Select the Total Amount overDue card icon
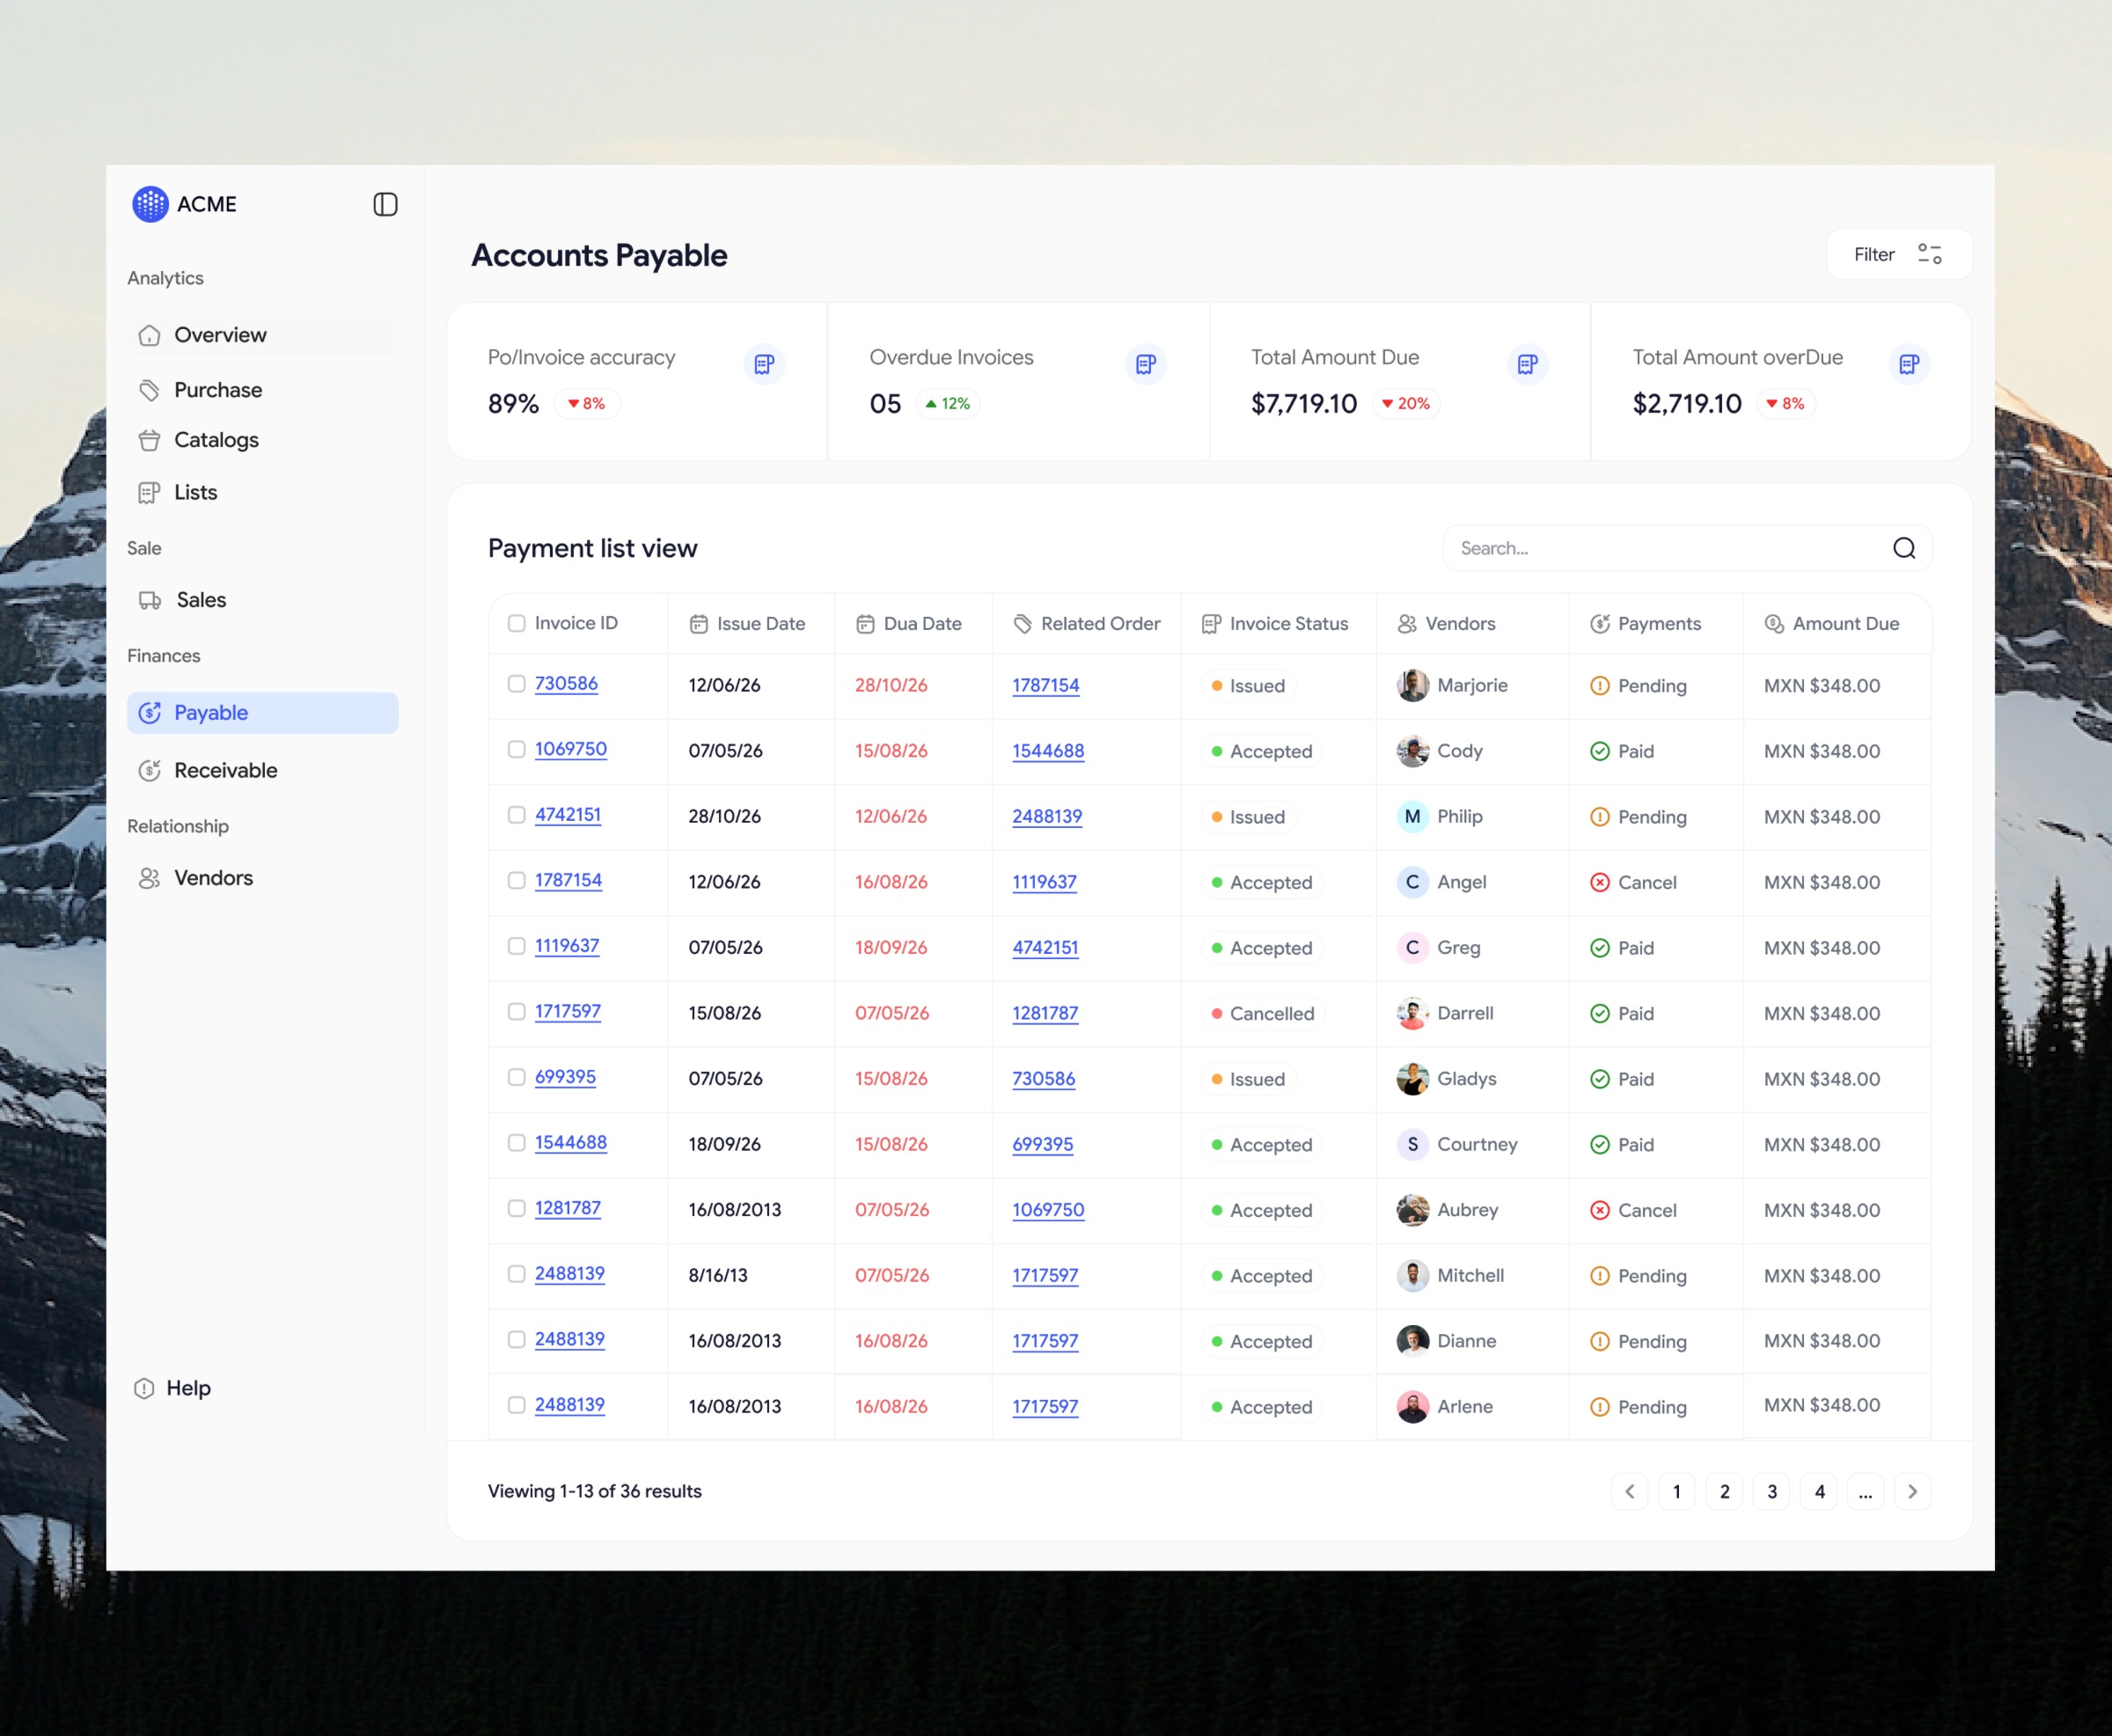The image size is (2112, 1736). coord(1909,364)
